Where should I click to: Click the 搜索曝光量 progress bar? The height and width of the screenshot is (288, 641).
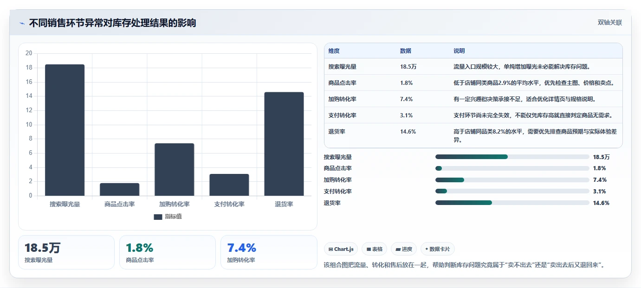512,157
